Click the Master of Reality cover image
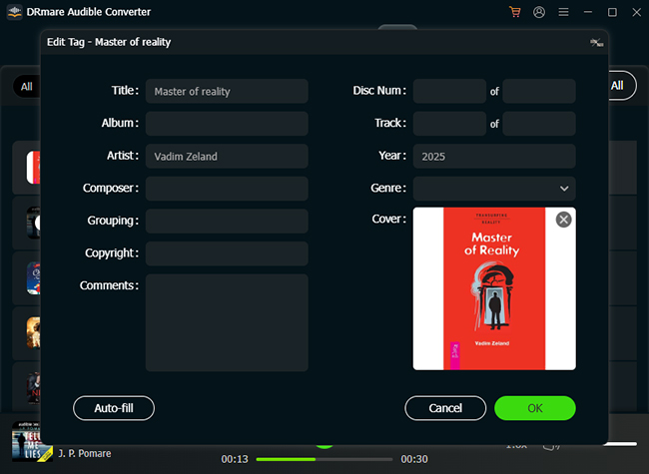Screen dimensions: 649x474 (494, 288)
